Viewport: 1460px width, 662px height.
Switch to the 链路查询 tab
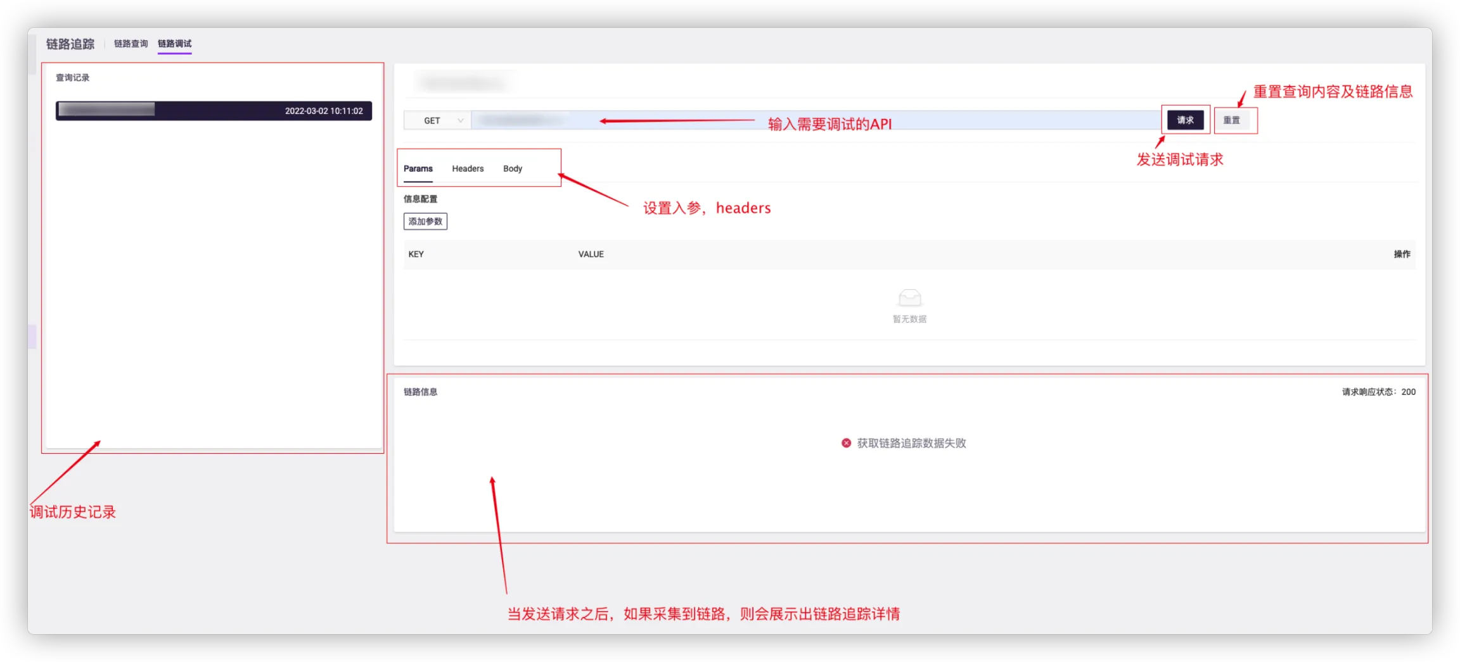[x=131, y=44]
